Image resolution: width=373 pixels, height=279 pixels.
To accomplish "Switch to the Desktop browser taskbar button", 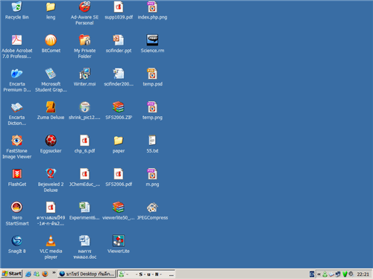I will (87, 274).
